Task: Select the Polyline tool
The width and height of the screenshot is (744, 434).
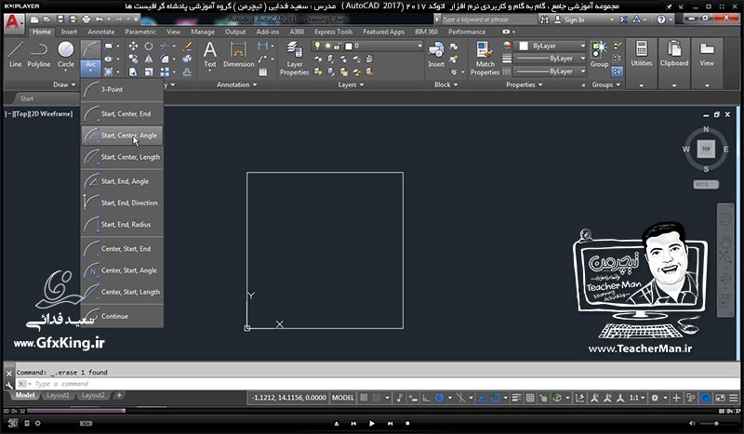Action: (38, 55)
